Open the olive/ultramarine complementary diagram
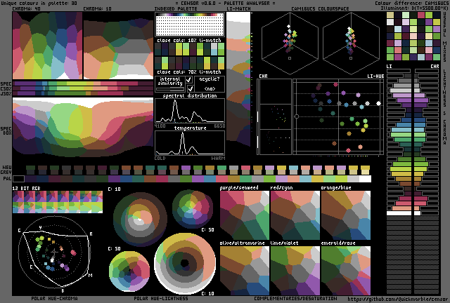 pyautogui.click(x=245, y=270)
